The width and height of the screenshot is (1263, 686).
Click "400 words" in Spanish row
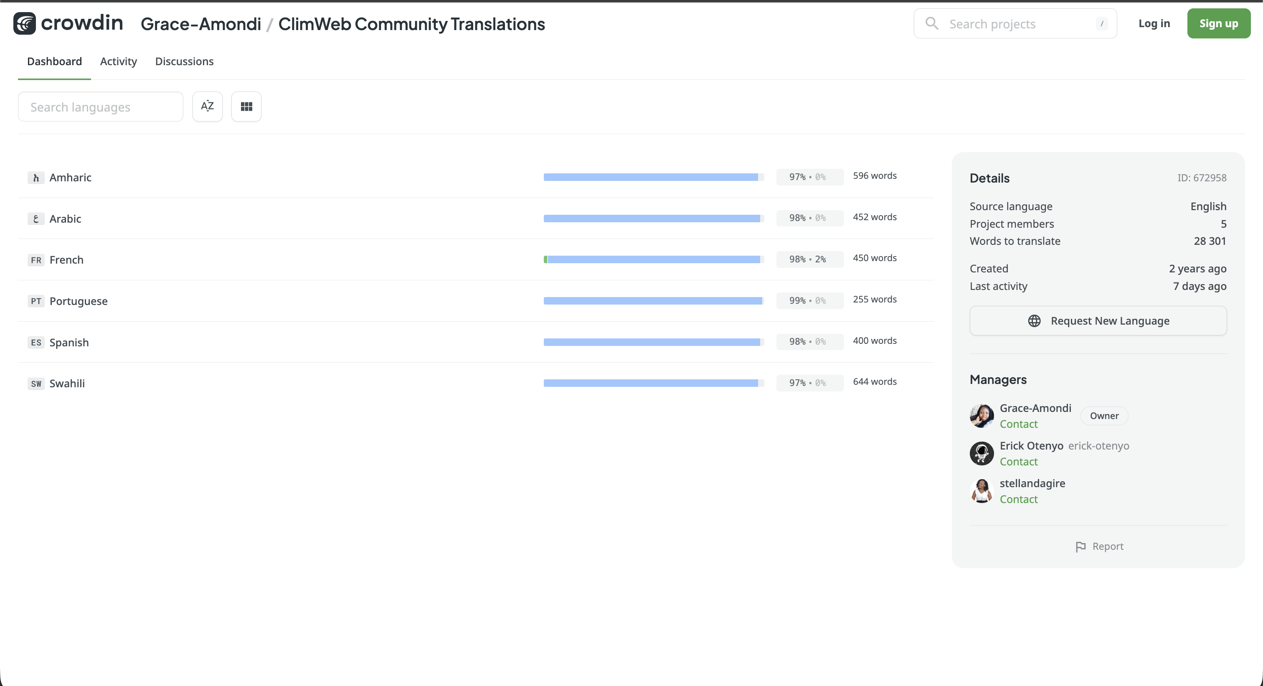point(875,340)
